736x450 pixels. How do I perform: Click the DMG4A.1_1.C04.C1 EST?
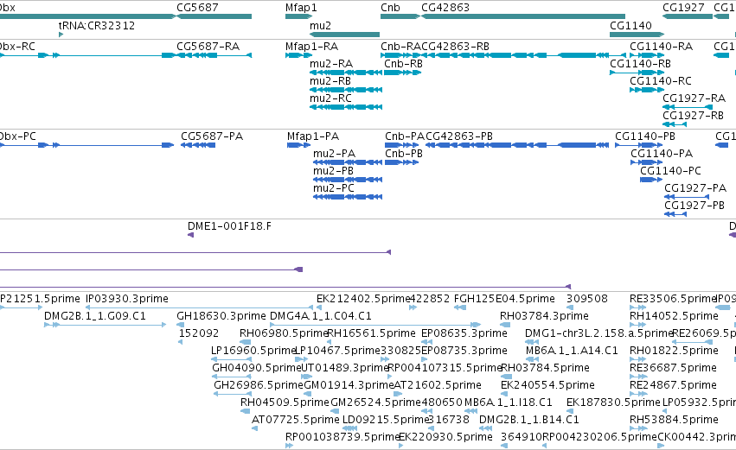pyautogui.click(x=375, y=325)
